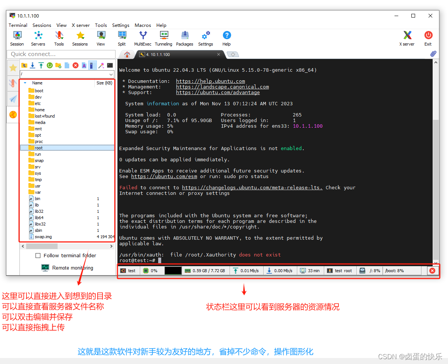The height and width of the screenshot is (364, 448).
Task: Click Remote monitoring
Action: (x=67, y=268)
